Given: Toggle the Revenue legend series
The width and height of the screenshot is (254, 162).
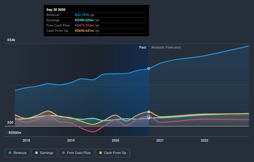Looking at the screenshot, I should pyautogui.click(x=18, y=153).
